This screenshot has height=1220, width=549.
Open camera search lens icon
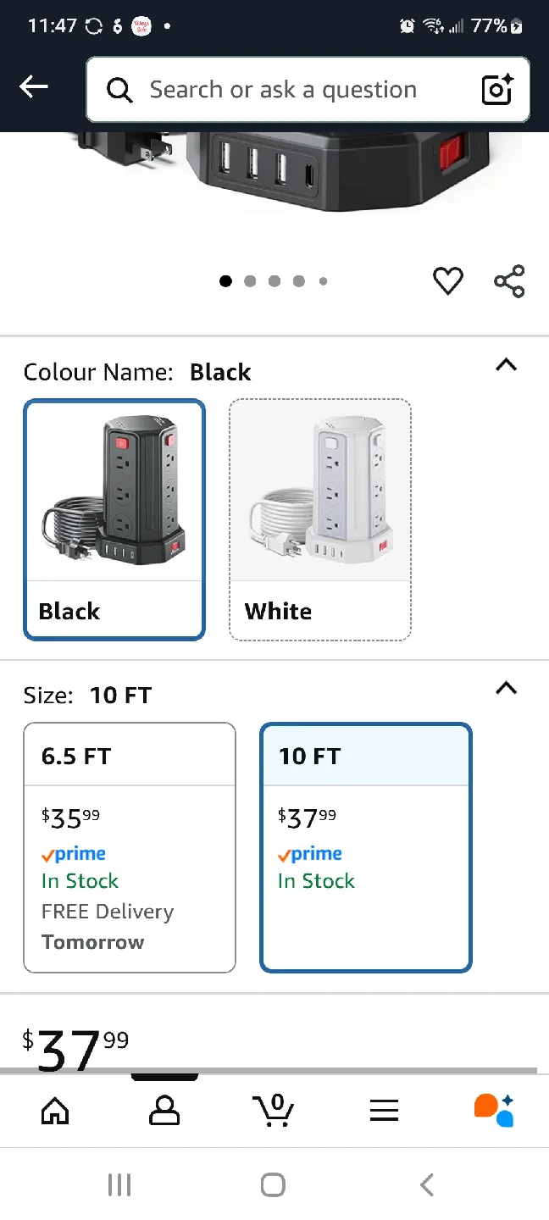click(497, 90)
